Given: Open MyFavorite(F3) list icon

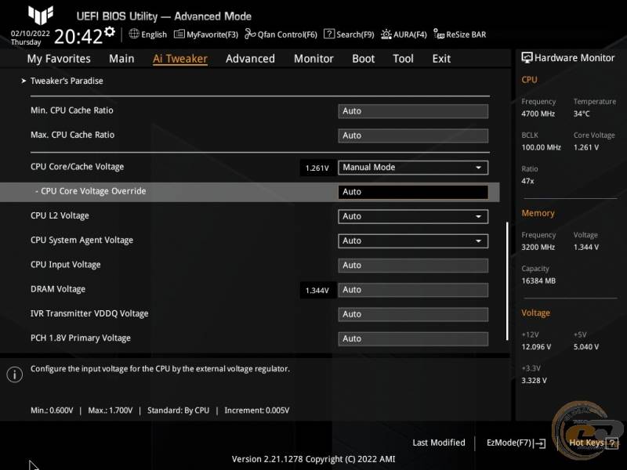Looking at the screenshot, I should pyautogui.click(x=179, y=34).
